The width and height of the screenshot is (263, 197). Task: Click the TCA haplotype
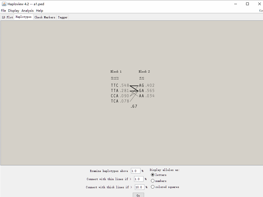[115, 101]
